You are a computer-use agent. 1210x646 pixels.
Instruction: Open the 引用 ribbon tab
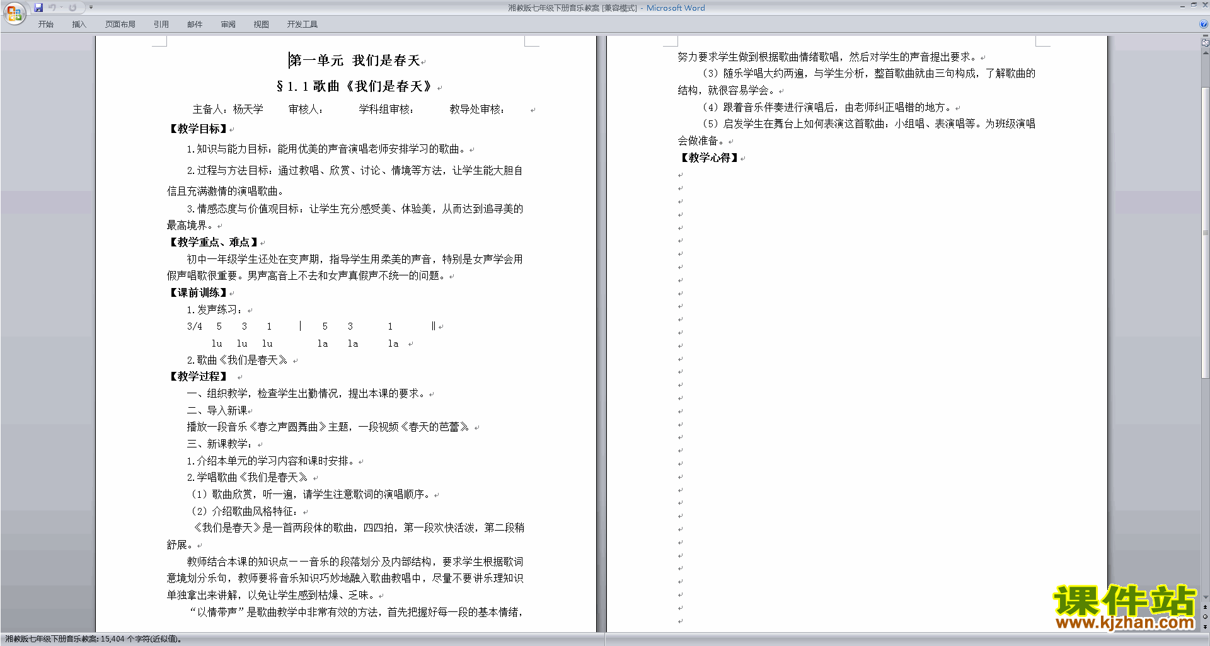point(161,25)
